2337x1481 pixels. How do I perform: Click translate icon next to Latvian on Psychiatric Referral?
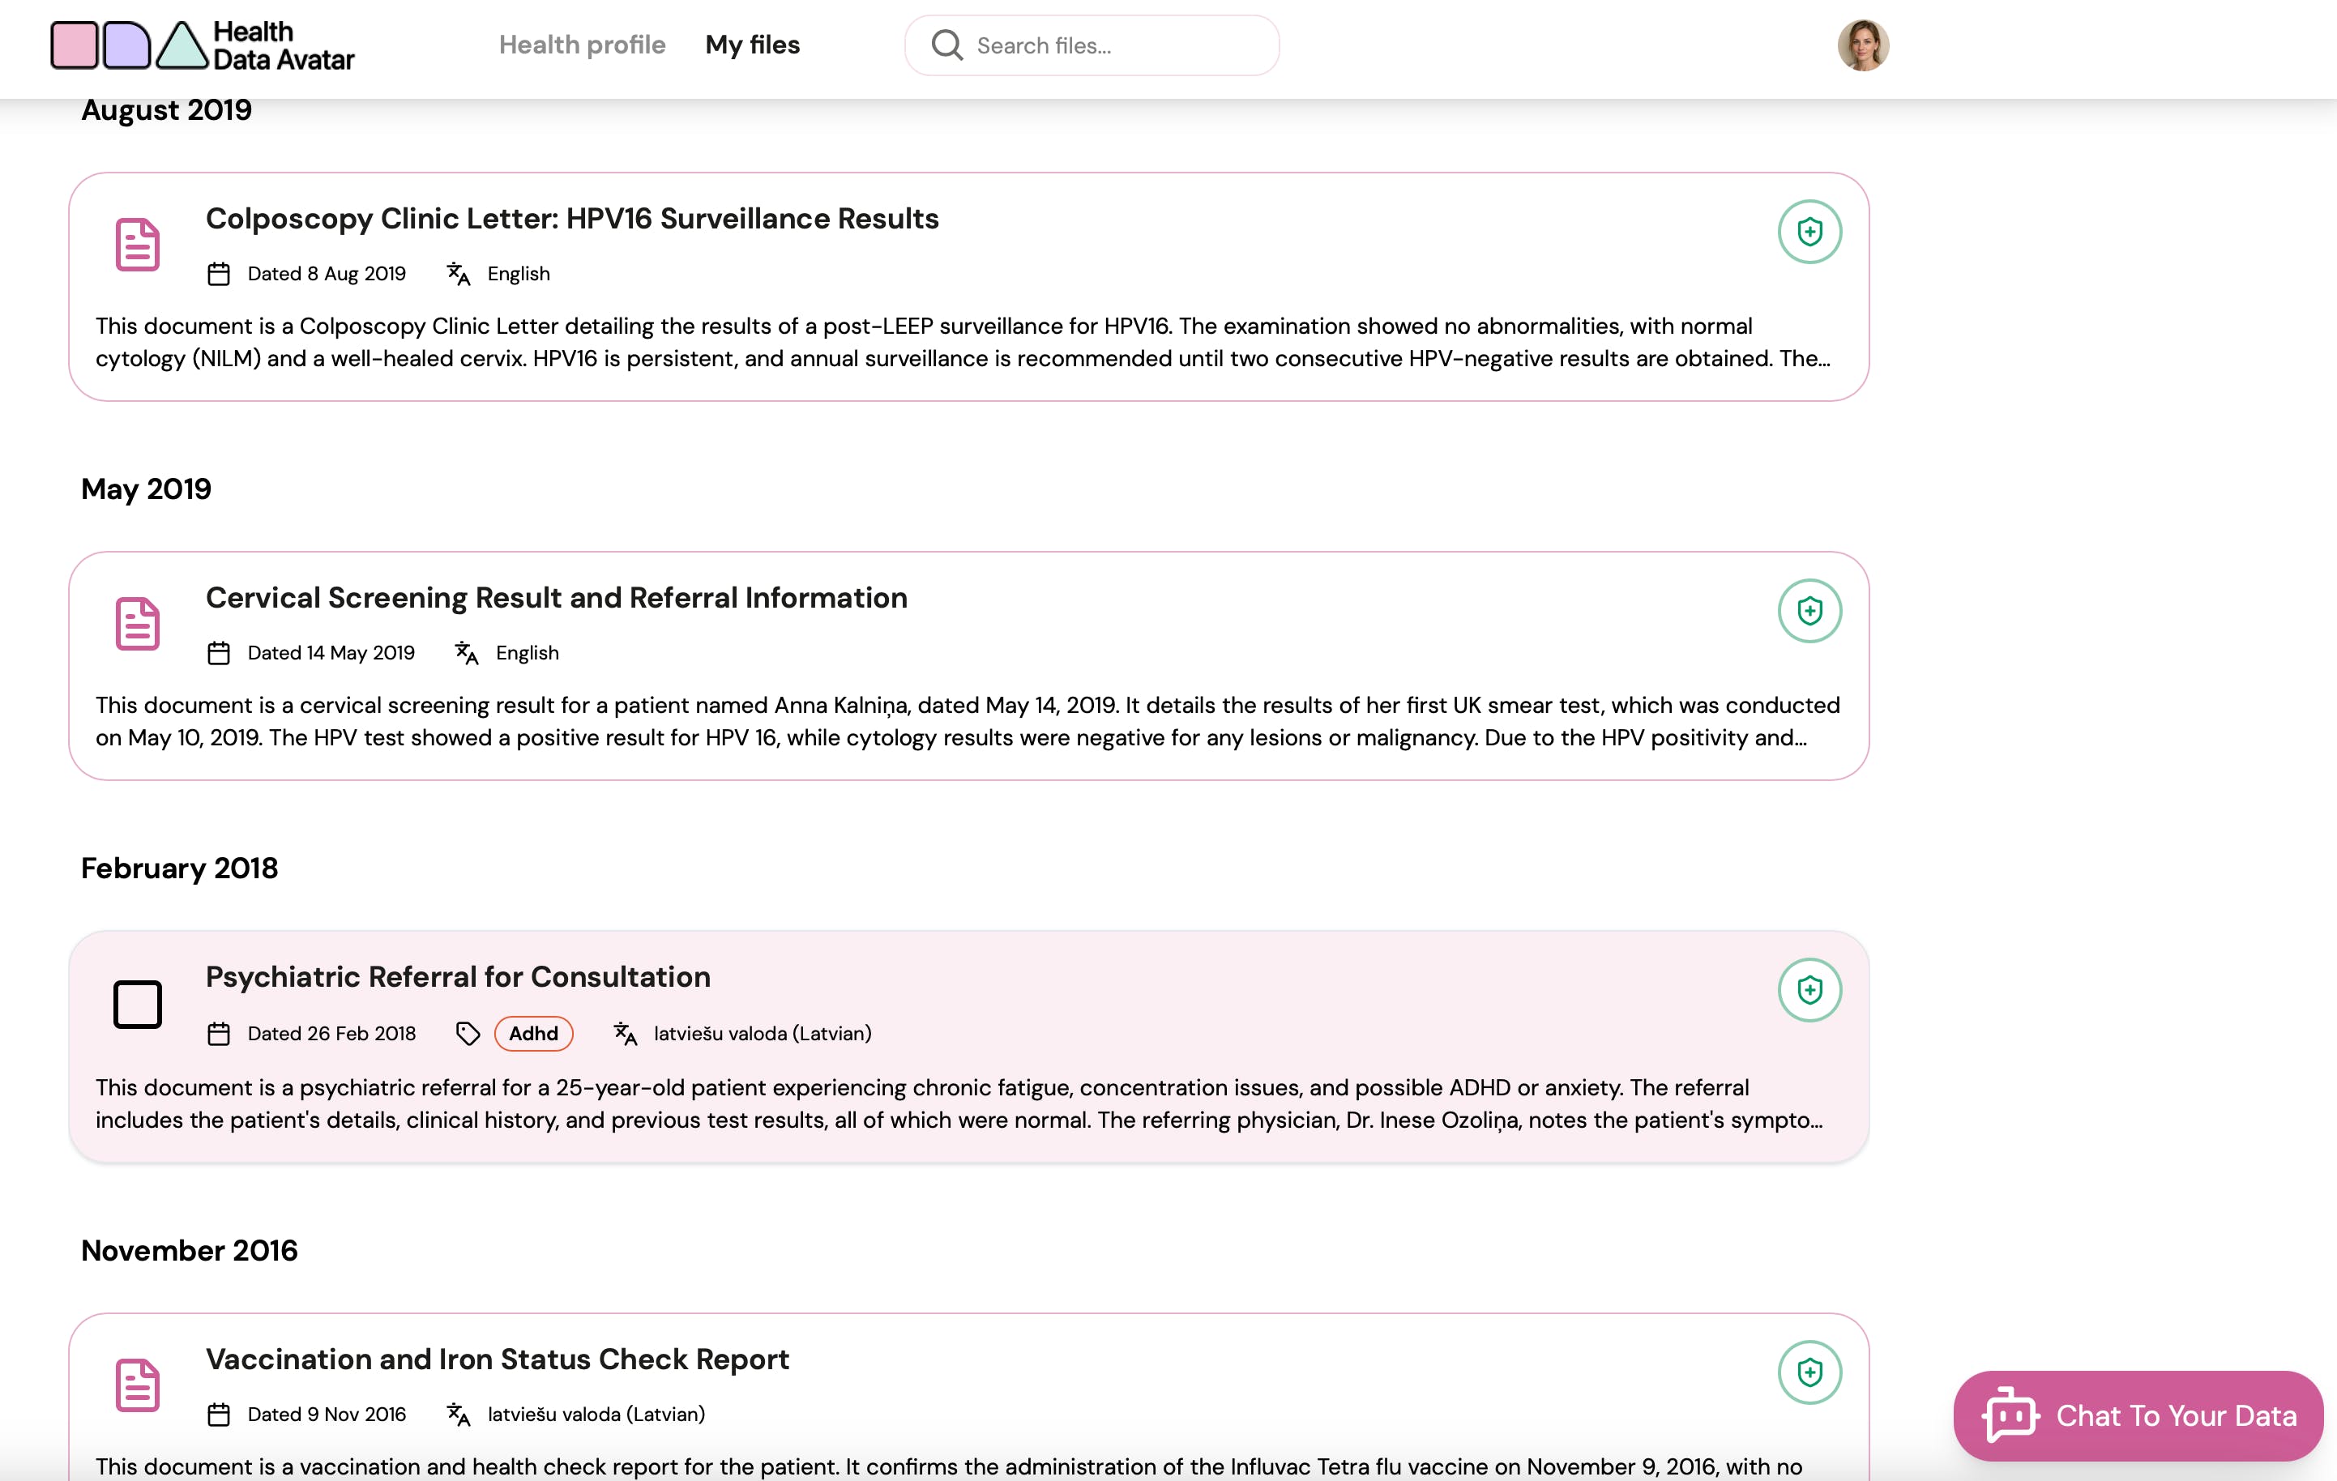tap(625, 1034)
